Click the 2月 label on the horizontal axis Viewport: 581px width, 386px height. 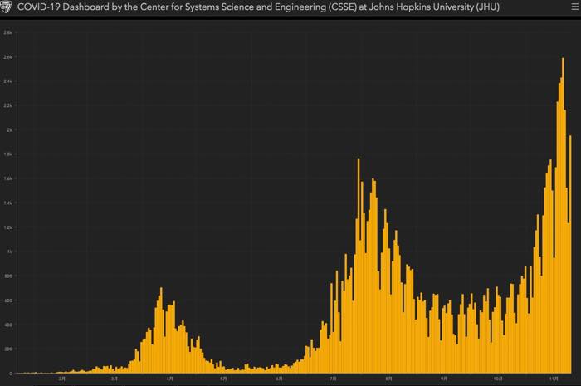pyautogui.click(x=62, y=379)
